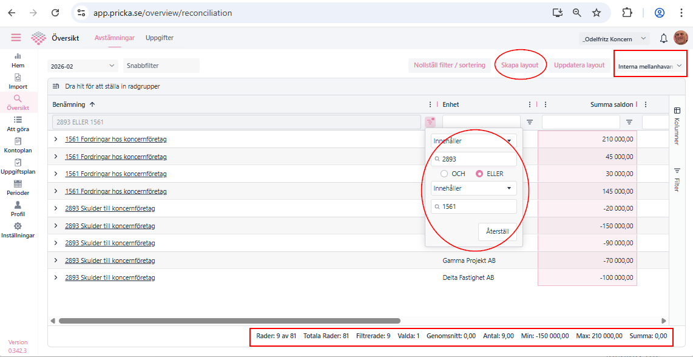Image resolution: width=693 pixels, height=357 pixels.
Task: Click the notification bell icon
Action: click(x=663, y=38)
